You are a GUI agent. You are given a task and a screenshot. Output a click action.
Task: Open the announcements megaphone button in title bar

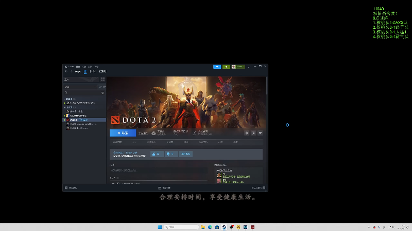click(217, 67)
